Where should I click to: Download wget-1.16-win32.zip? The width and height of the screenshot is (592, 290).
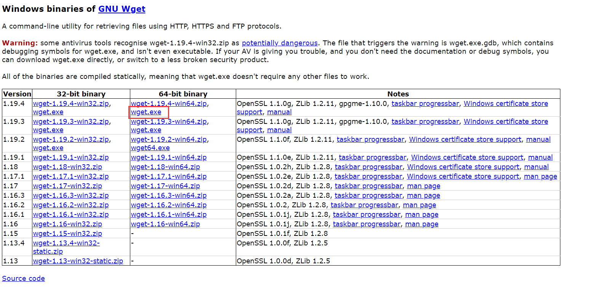point(67,224)
